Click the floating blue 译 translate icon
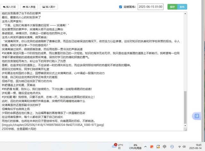This screenshot has width=205, height=151. [x=197, y=116]
